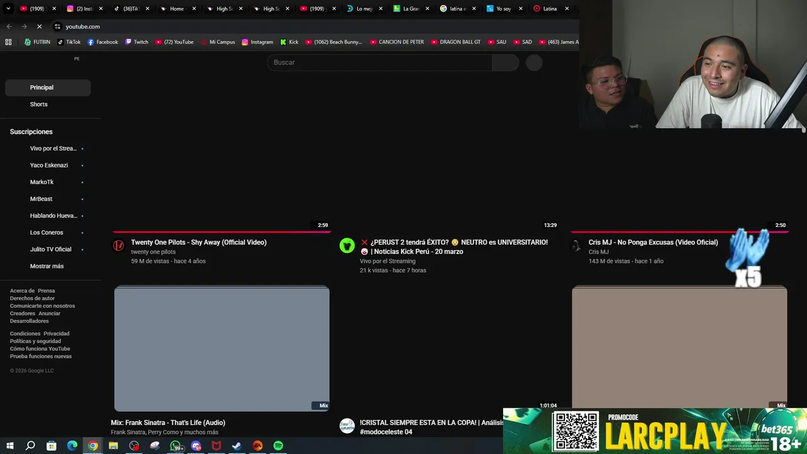Viewport: 807px width, 454px height.
Task: Open the Privacidad footer link
Action: [x=57, y=334]
